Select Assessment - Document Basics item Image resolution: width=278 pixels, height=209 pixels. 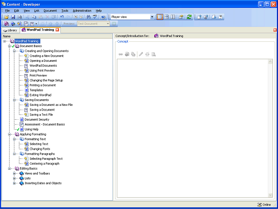click(45, 125)
